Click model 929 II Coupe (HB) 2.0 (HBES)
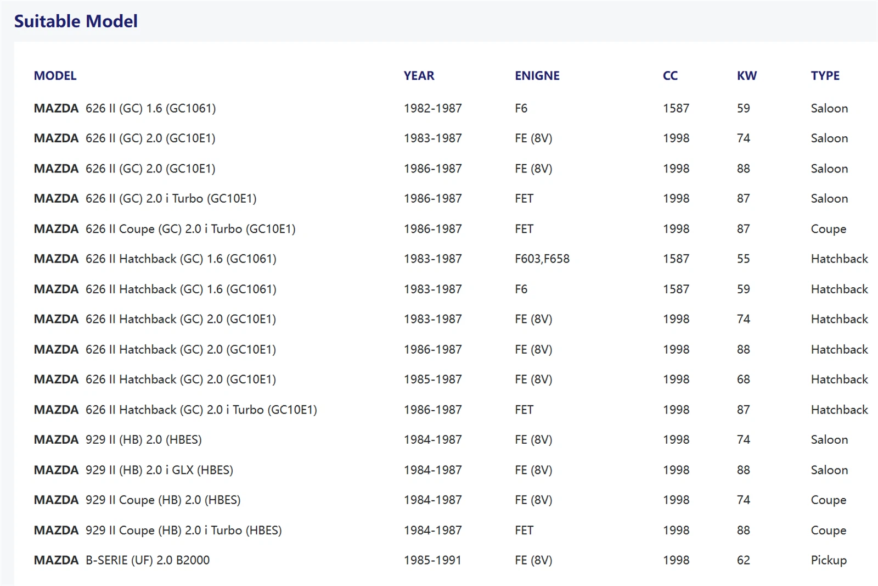This screenshot has height=586, width=878. [x=163, y=500]
